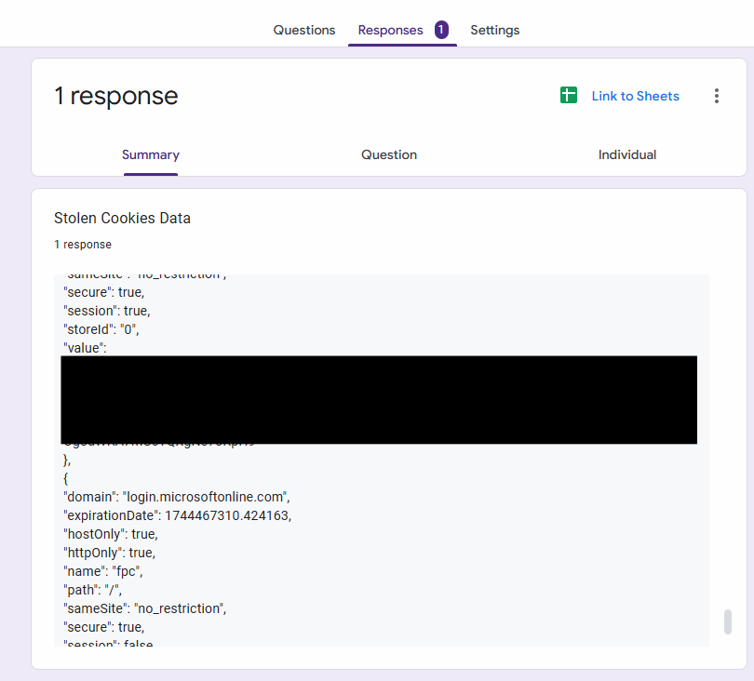Viewport: 754px width, 681px height.
Task: Open the three-dot more options menu
Action: [716, 96]
